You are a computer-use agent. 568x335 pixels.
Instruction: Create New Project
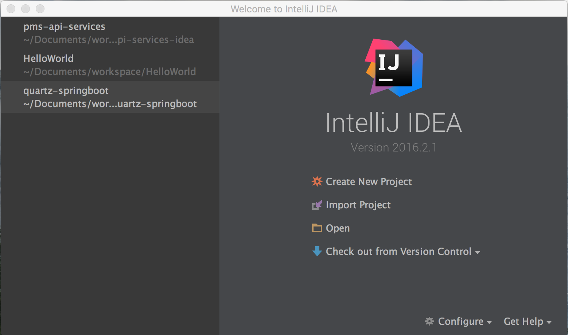[369, 181]
